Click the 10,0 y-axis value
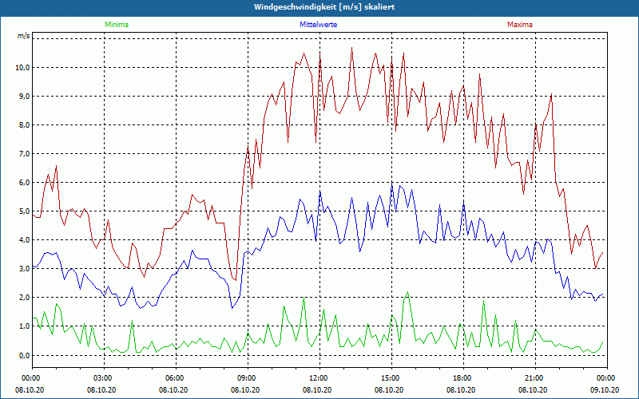 coord(22,68)
